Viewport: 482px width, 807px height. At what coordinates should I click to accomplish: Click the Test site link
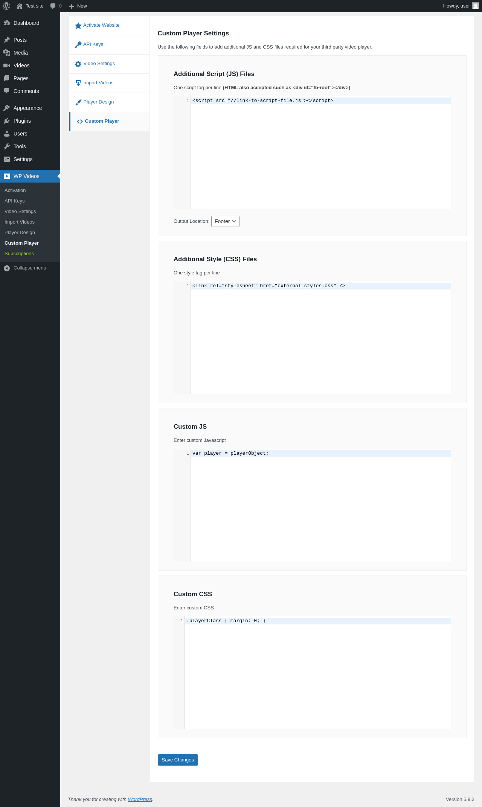coord(35,6)
